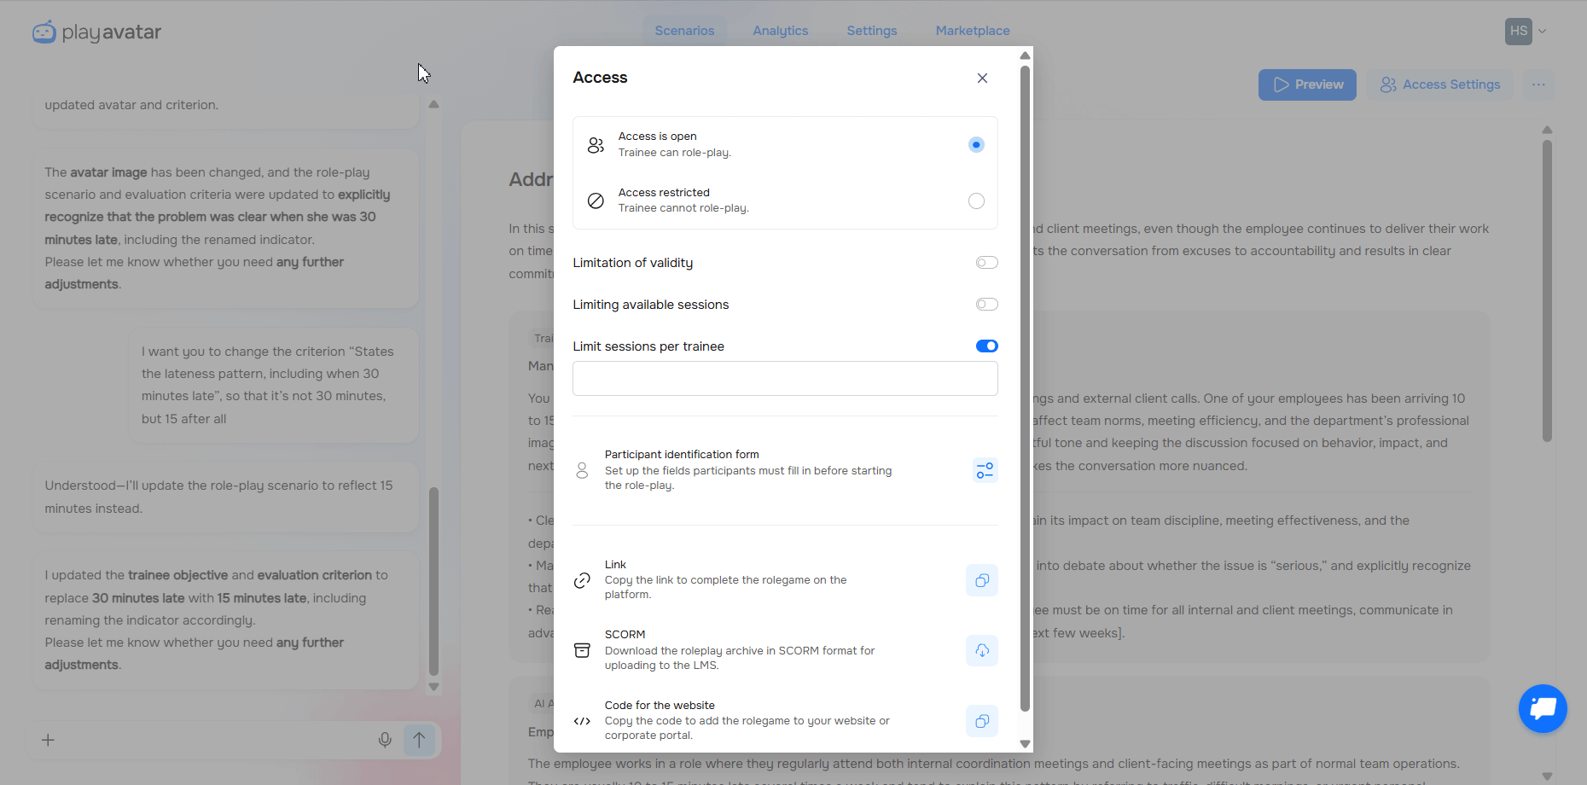Screen dimensions: 1587x785
Task: Click the dialog scrollbar up arrow
Action: coord(1026,55)
